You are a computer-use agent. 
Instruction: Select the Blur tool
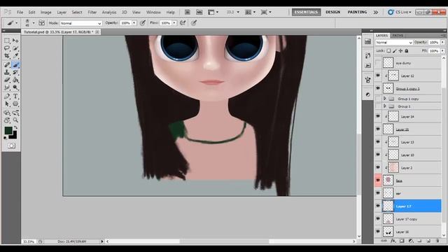(7, 87)
